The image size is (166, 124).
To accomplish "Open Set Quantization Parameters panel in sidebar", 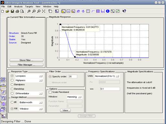I will coord(3,92).
